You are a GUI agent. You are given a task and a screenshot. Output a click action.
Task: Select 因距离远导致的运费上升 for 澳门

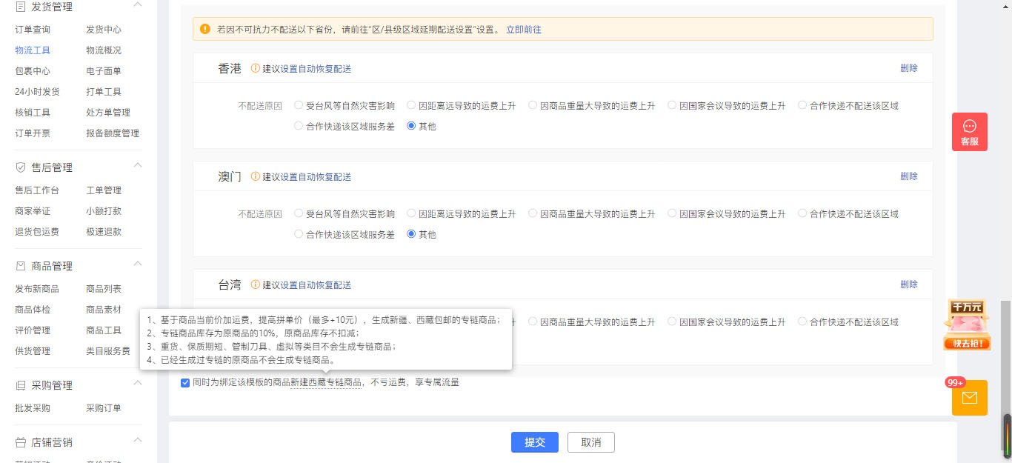point(410,213)
